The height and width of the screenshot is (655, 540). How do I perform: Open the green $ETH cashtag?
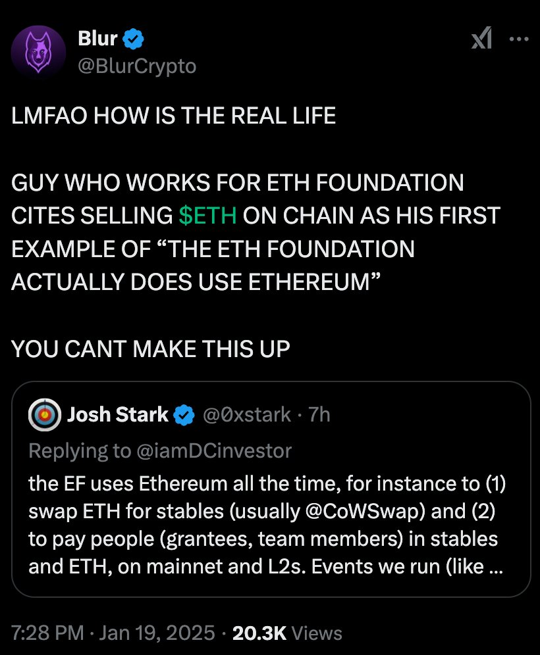point(207,216)
